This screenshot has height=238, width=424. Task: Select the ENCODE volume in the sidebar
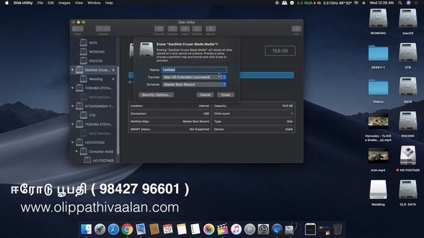95,61
